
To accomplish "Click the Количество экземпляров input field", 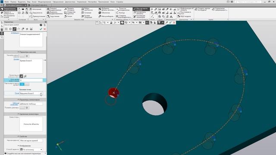I will click(31, 81).
